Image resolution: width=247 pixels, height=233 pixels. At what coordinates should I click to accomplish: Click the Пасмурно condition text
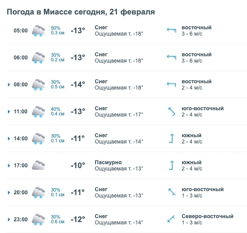point(108,162)
